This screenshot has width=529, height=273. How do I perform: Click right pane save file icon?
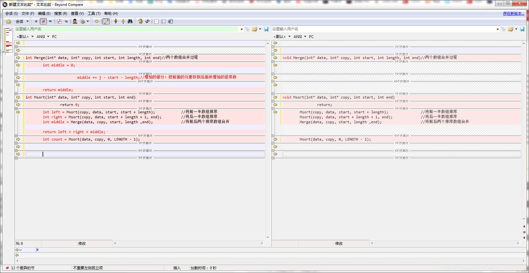522,29
